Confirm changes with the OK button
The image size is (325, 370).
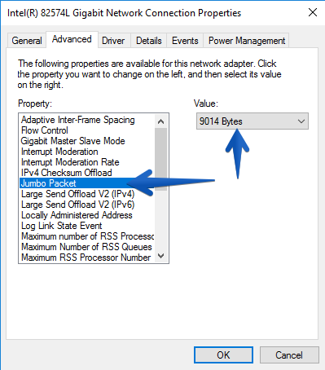[223, 355]
